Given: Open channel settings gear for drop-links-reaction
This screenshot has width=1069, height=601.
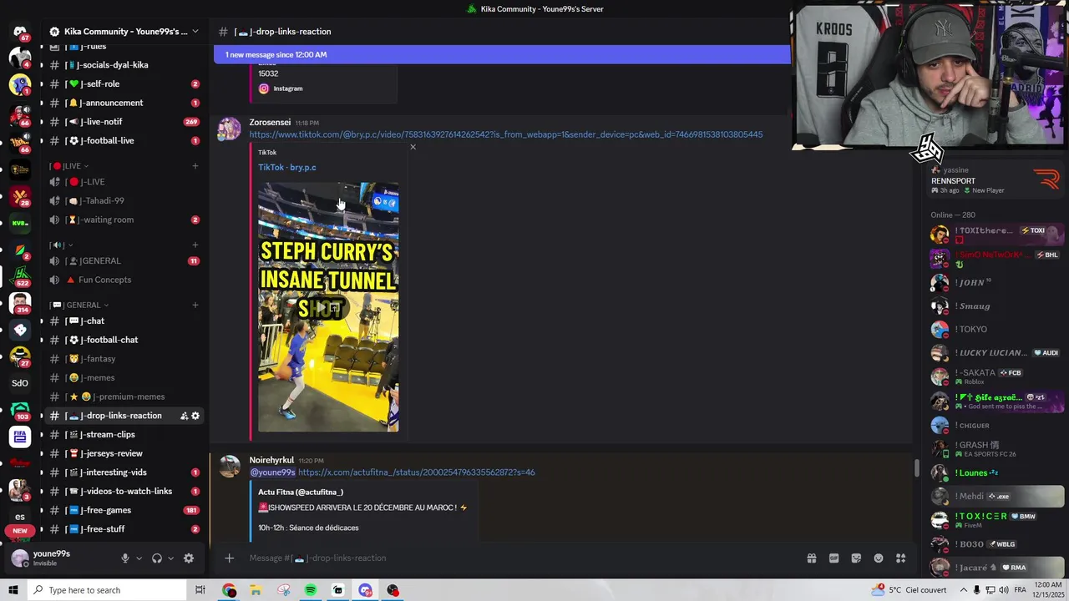Looking at the screenshot, I should coord(195,416).
